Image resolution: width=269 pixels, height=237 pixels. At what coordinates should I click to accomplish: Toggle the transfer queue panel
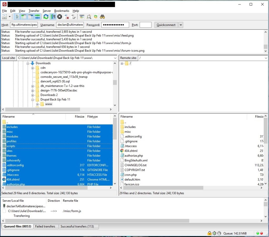(x=37, y=17)
